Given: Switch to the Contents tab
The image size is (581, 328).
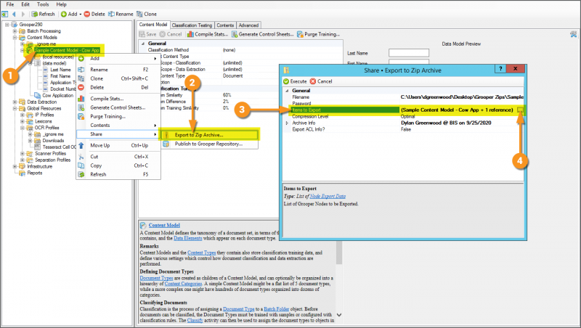Looking at the screenshot, I should [x=225, y=25].
